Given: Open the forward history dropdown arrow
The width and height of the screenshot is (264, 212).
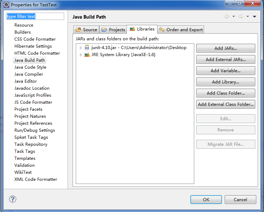Looking at the screenshot, I should (248, 16).
